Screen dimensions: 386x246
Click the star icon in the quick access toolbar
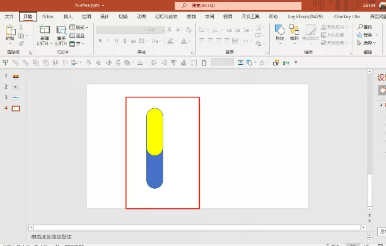click(x=262, y=63)
